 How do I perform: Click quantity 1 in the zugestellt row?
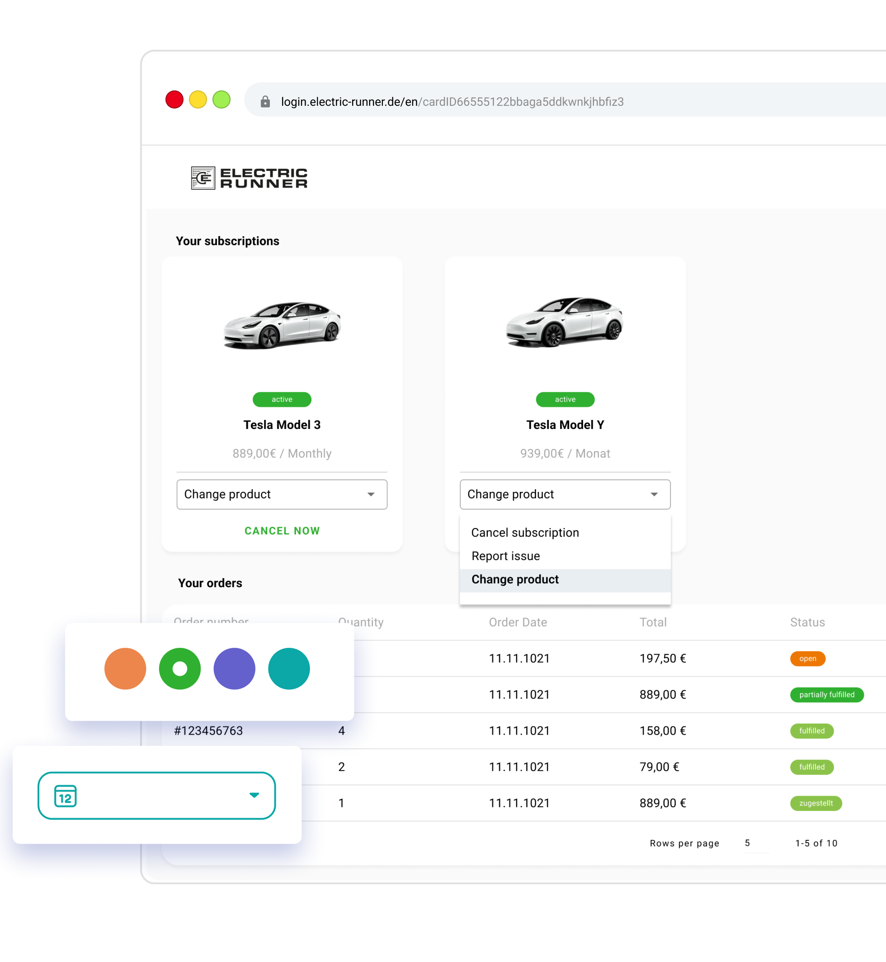point(341,803)
